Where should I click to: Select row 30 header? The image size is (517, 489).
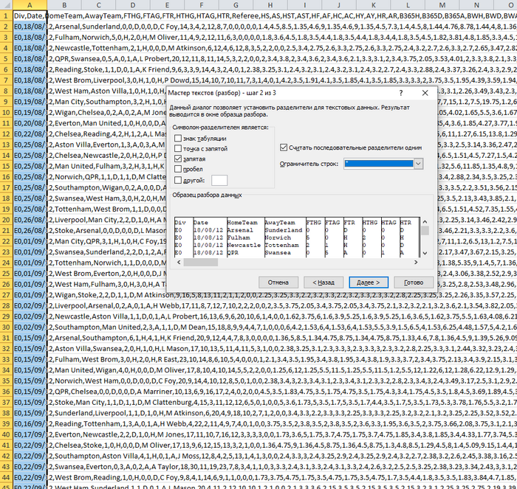click(6, 327)
